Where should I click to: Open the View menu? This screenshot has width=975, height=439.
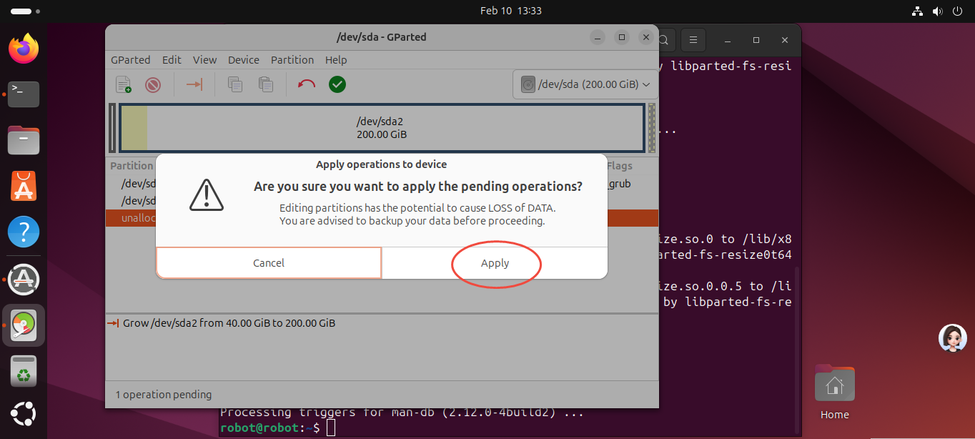(x=204, y=60)
